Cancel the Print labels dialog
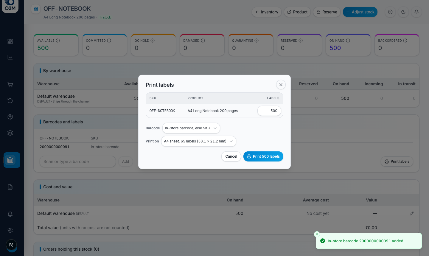Image resolution: width=429 pixels, height=256 pixels. (231, 156)
